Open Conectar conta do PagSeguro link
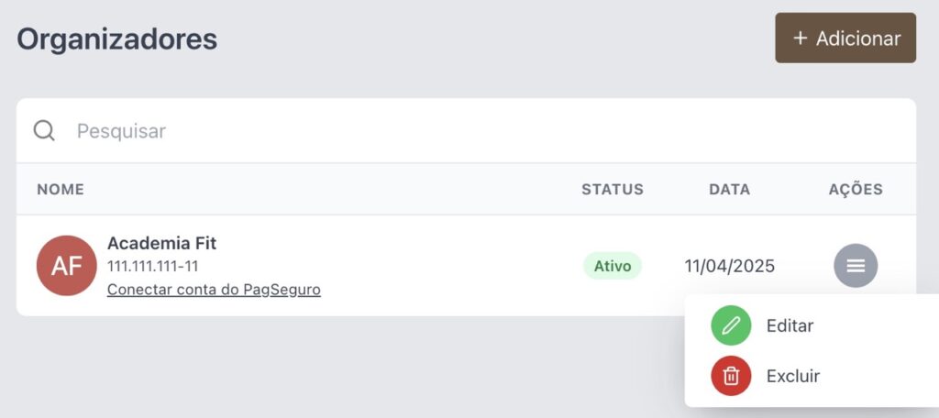The height and width of the screenshot is (418, 939). click(214, 290)
